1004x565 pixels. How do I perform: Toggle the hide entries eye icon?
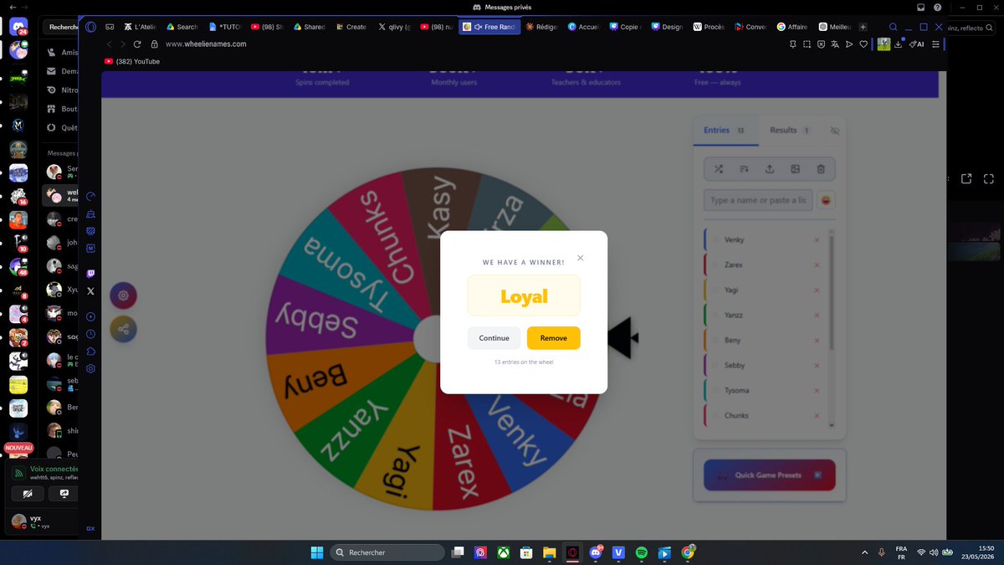(x=834, y=131)
